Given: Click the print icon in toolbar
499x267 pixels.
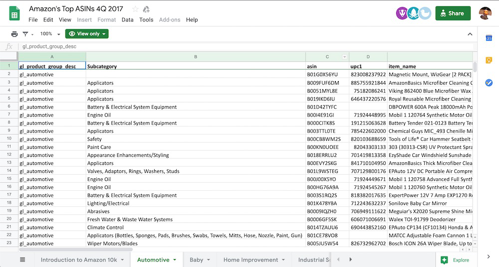Looking at the screenshot, I should (14, 34).
